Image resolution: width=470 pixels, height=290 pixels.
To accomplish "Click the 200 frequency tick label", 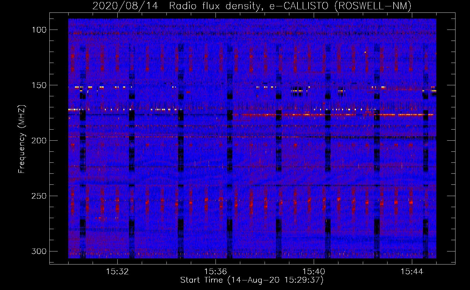I will pos(39,141).
